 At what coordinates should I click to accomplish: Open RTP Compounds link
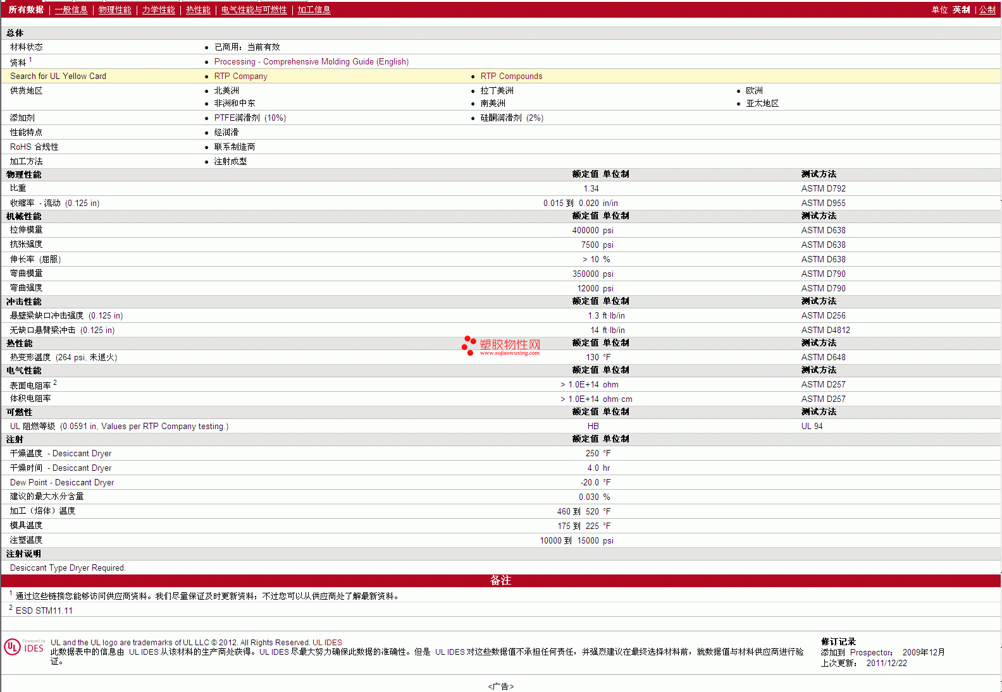511,76
